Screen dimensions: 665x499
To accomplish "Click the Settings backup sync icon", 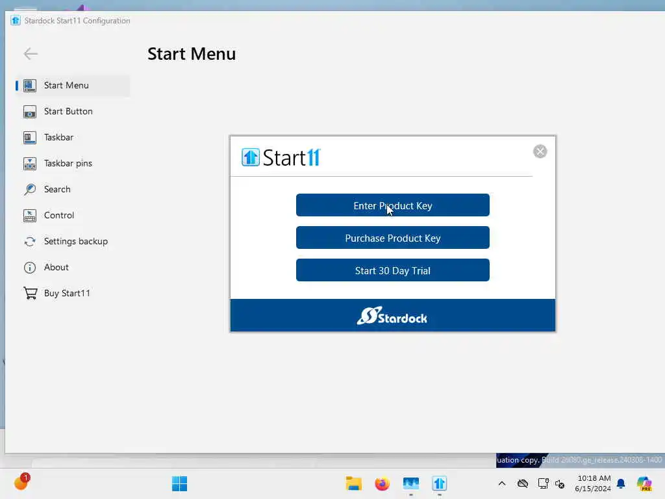I will click(x=30, y=242).
